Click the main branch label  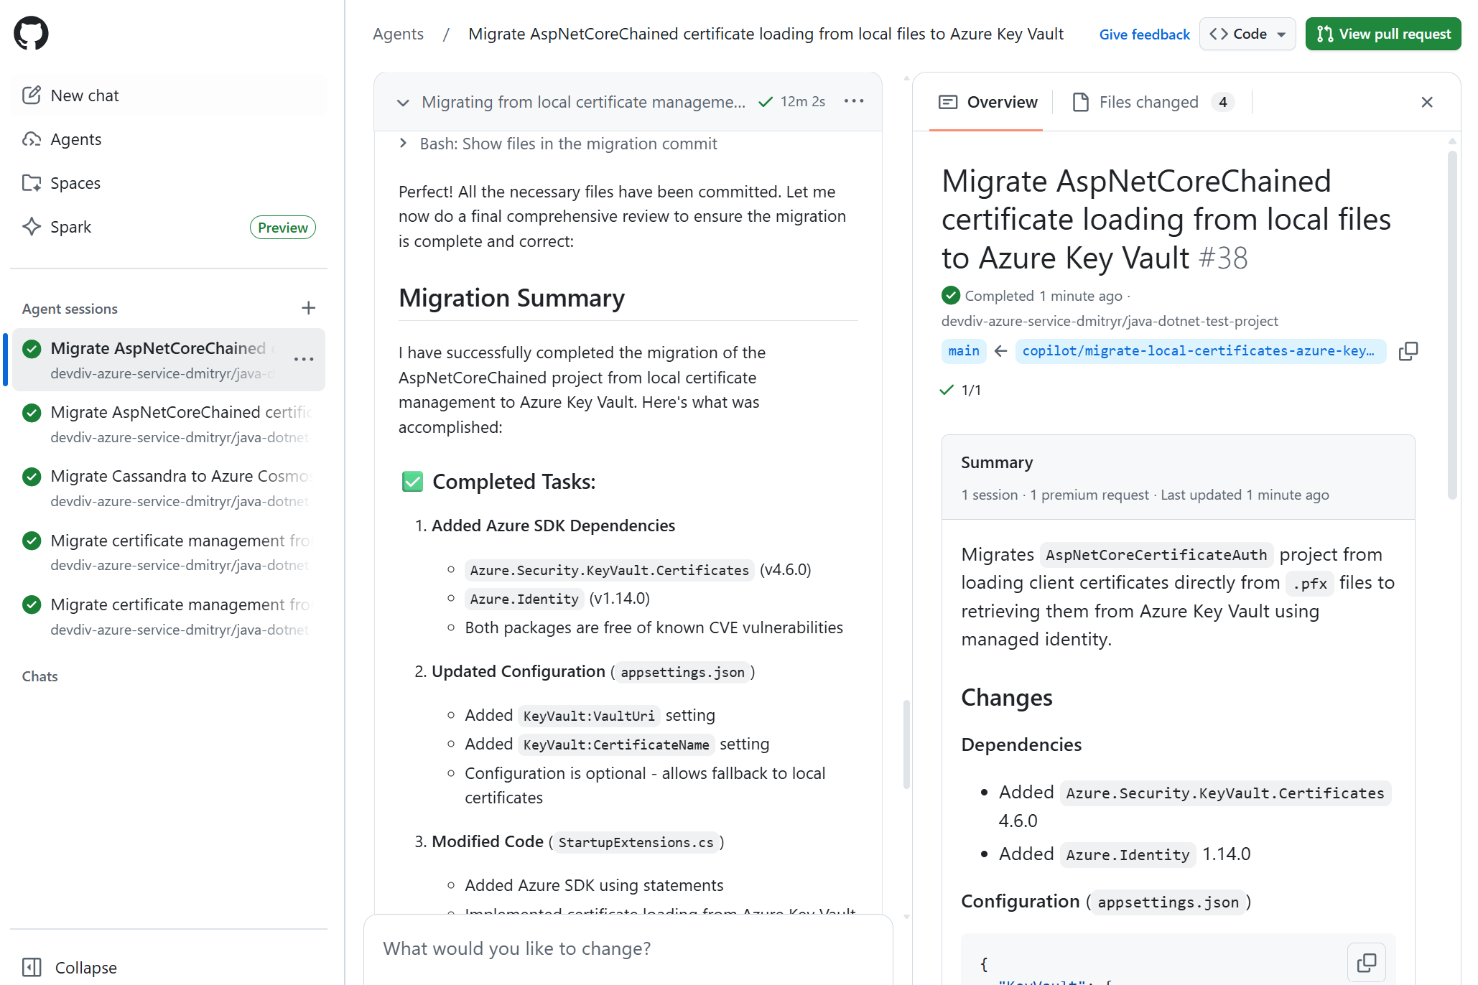coord(963,351)
